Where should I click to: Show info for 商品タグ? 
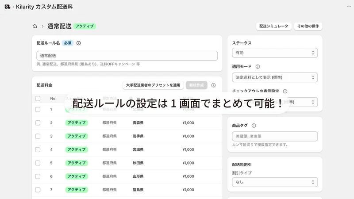click(x=254, y=126)
